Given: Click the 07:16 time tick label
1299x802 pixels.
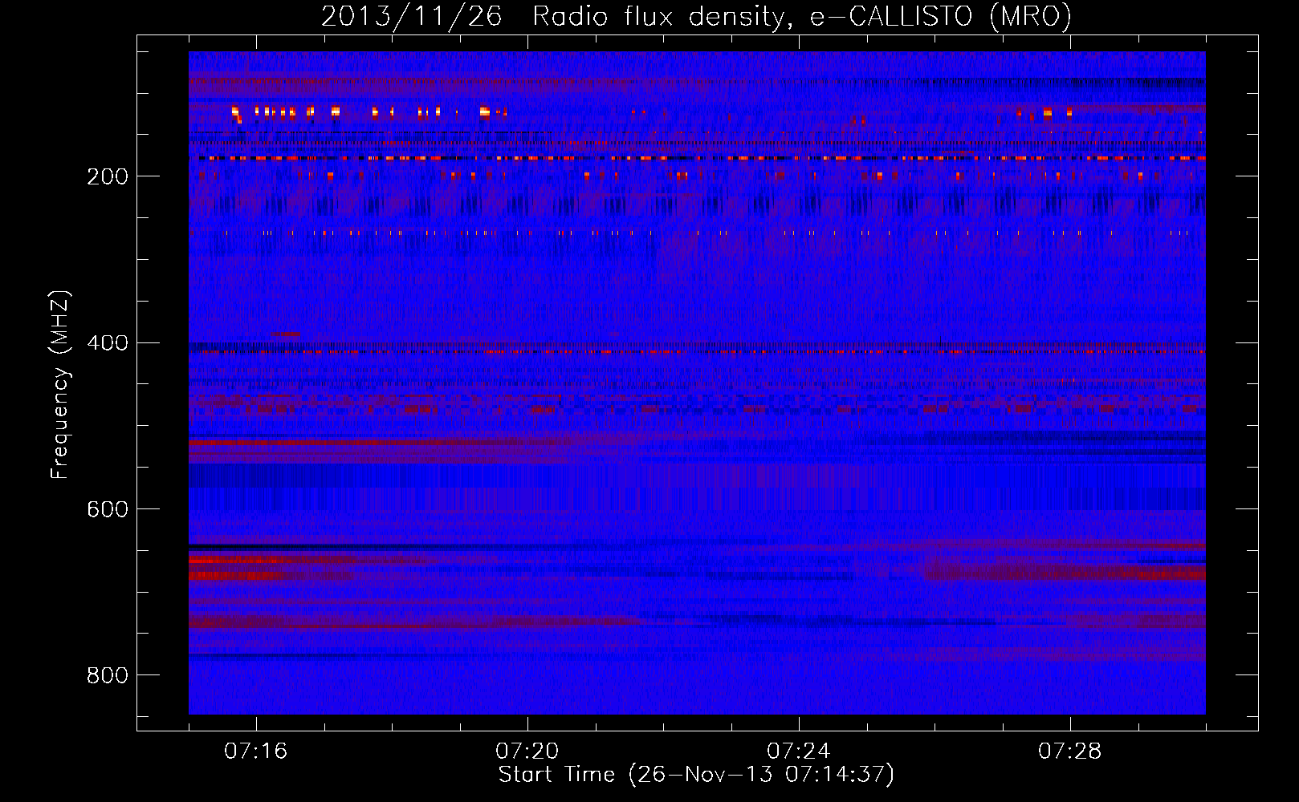Looking at the screenshot, I should pyautogui.click(x=255, y=751).
